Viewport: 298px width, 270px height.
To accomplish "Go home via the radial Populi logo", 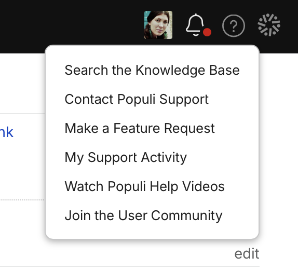I will [x=269, y=25].
